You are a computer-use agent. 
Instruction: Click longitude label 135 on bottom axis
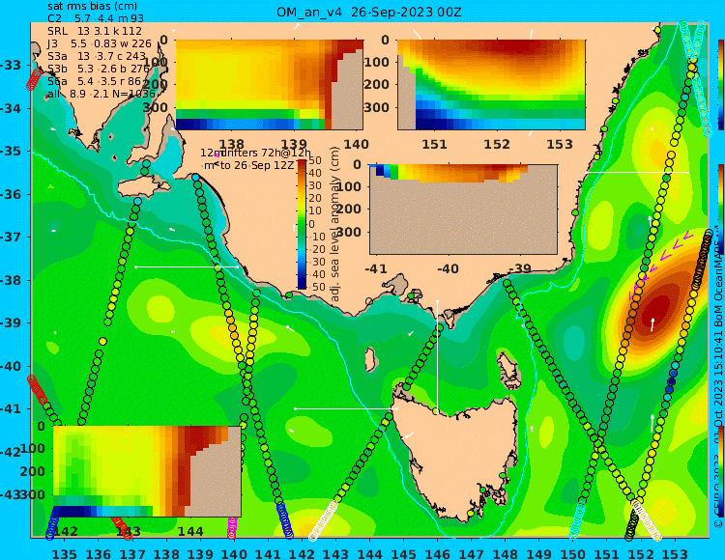click(64, 553)
